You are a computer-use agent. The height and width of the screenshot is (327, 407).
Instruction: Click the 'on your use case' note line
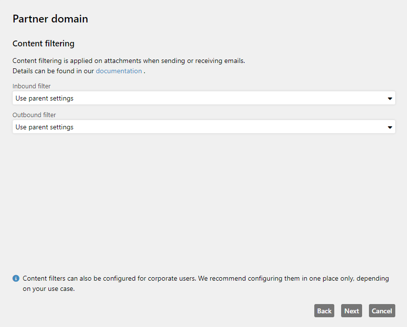pos(48,288)
